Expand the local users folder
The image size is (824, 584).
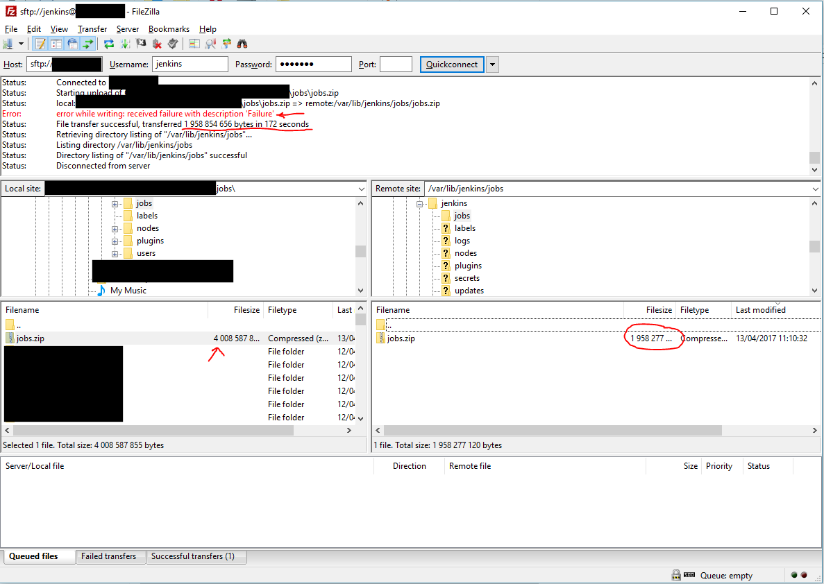[115, 254]
